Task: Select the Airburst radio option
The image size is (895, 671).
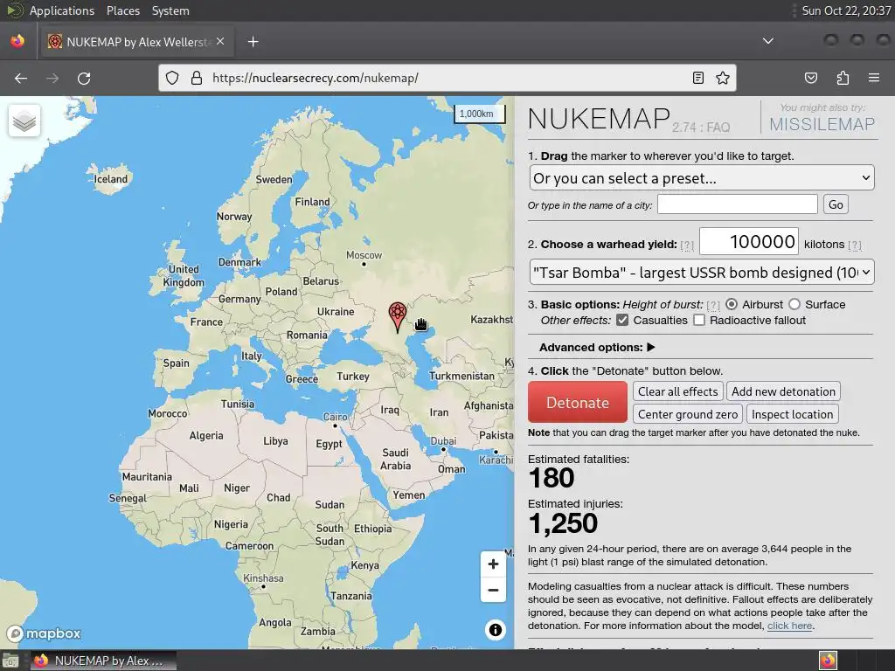Action: [732, 304]
